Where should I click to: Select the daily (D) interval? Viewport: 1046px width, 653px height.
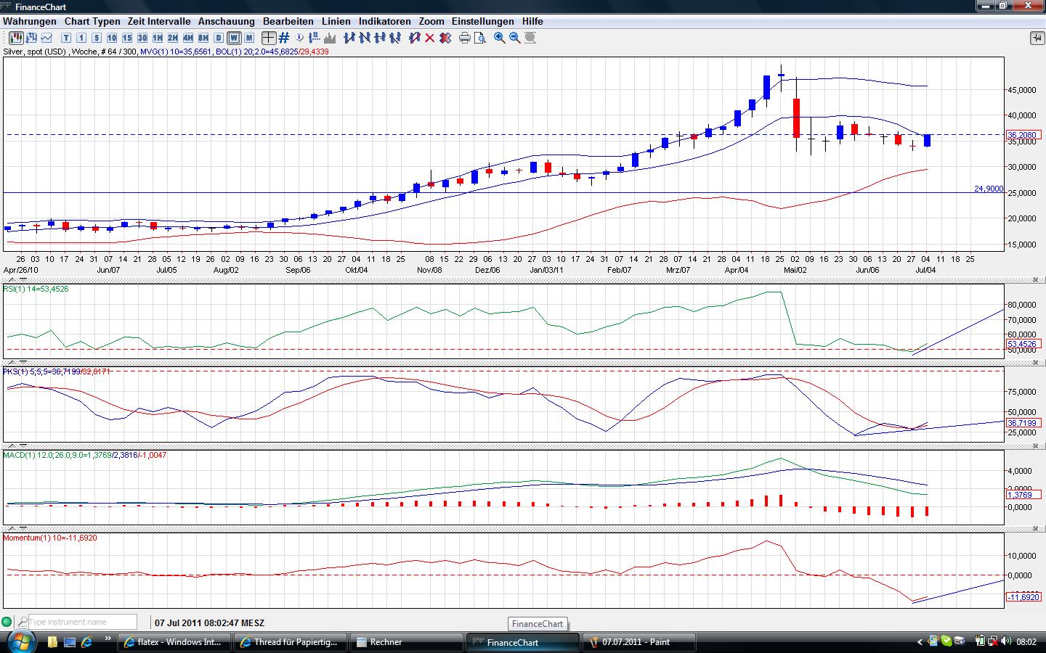[219, 38]
